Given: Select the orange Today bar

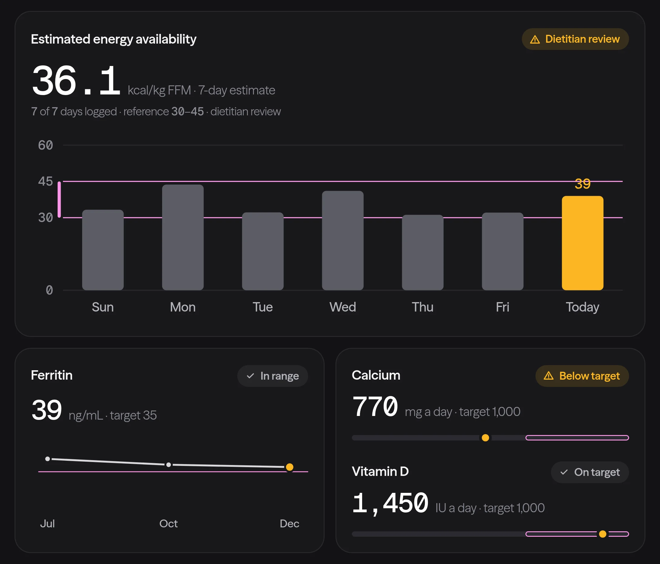Looking at the screenshot, I should pos(583,243).
